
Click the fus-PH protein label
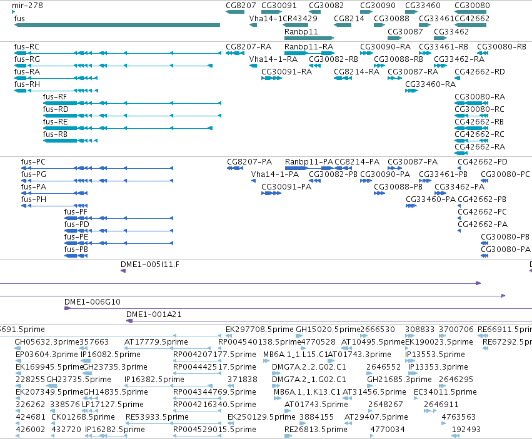33,199
